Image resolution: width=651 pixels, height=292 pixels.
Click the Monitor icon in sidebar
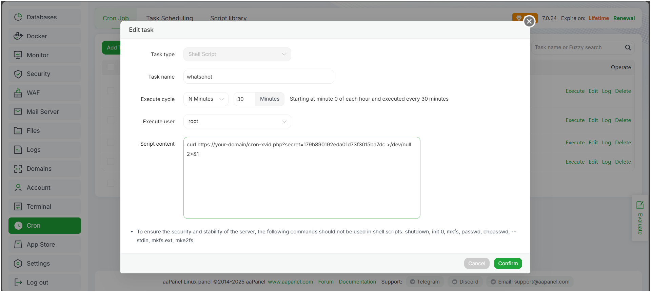pos(18,55)
